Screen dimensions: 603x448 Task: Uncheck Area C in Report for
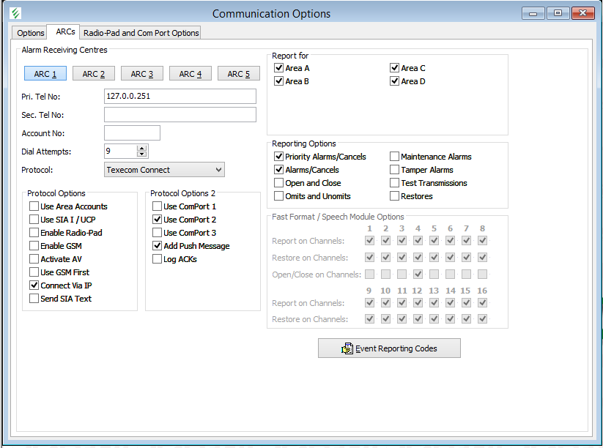[395, 68]
